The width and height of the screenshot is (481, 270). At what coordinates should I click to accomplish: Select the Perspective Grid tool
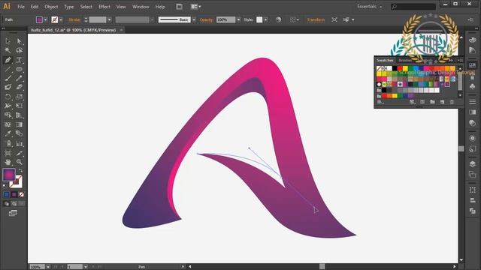19,115
